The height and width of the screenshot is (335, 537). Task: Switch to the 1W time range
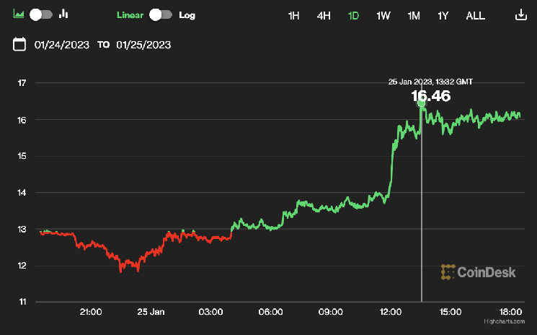tap(383, 15)
